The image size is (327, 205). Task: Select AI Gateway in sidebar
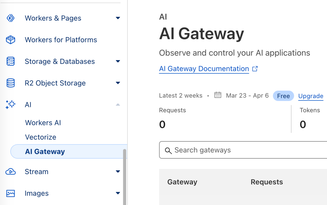(69, 151)
